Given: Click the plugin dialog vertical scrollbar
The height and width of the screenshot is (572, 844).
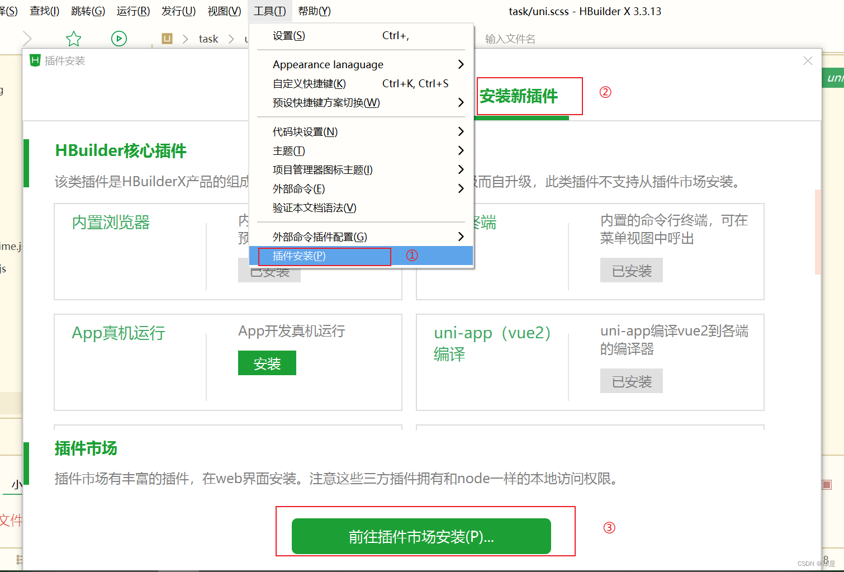Looking at the screenshot, I should tap(818, 232).
